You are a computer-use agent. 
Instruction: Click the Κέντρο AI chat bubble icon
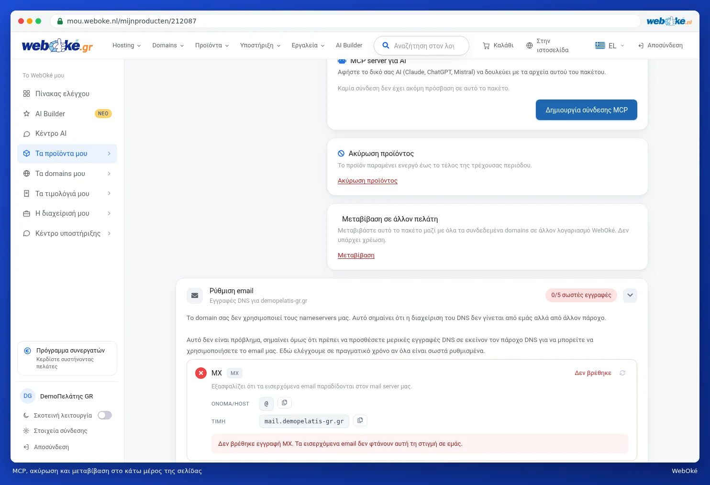27,134
